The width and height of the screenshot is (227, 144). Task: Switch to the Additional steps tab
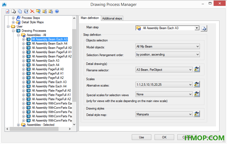(x=112, y=18)
